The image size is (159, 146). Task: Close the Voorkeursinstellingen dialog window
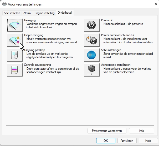point(153,4)
